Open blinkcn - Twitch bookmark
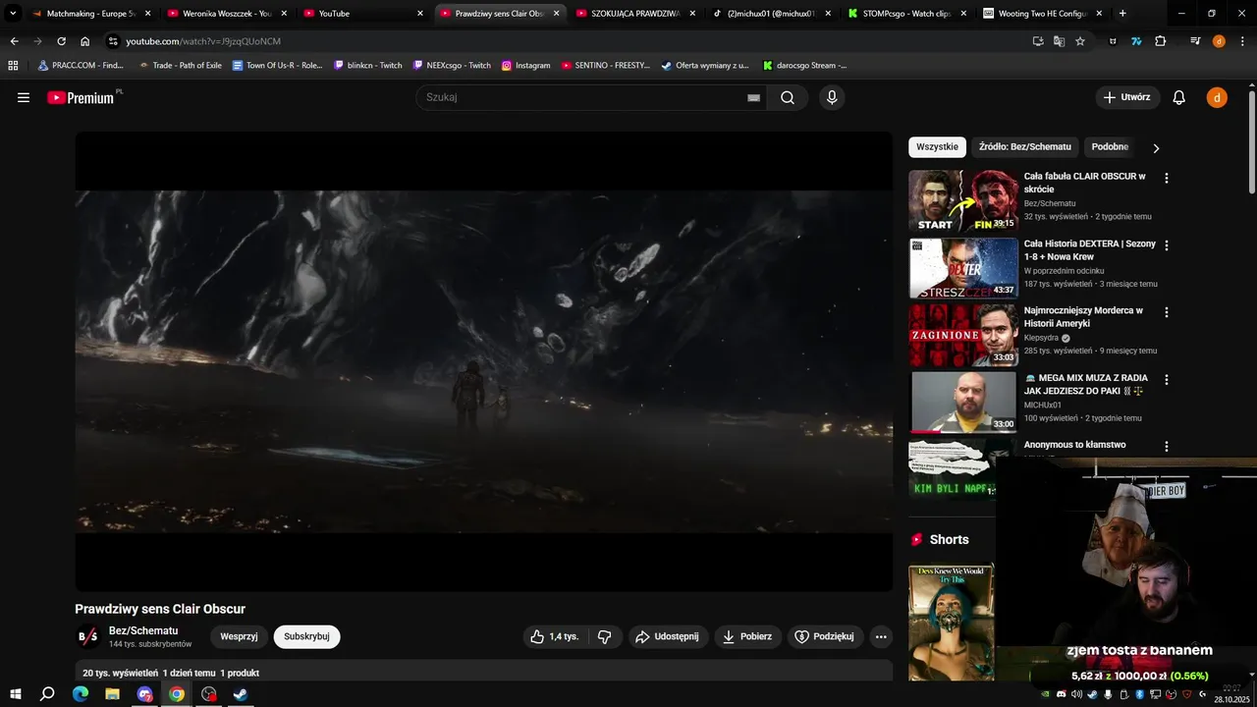1257x707 pixels. [x=367, y=65]
